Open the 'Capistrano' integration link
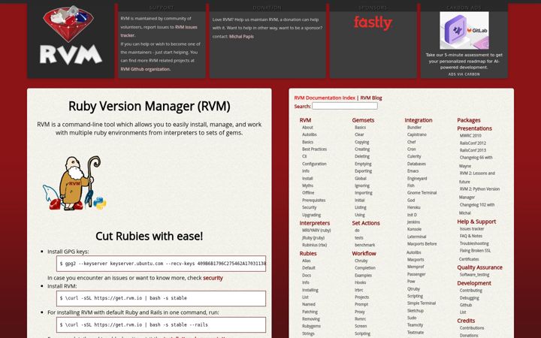 click(416, 135)
